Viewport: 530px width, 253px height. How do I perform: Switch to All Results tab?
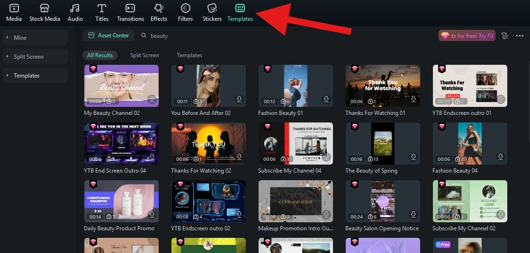point(100,55)
